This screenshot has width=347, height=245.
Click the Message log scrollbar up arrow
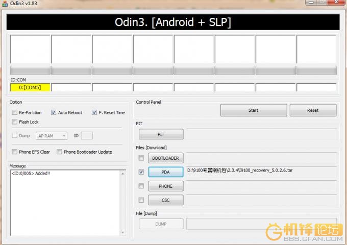(x=123, y=174)
